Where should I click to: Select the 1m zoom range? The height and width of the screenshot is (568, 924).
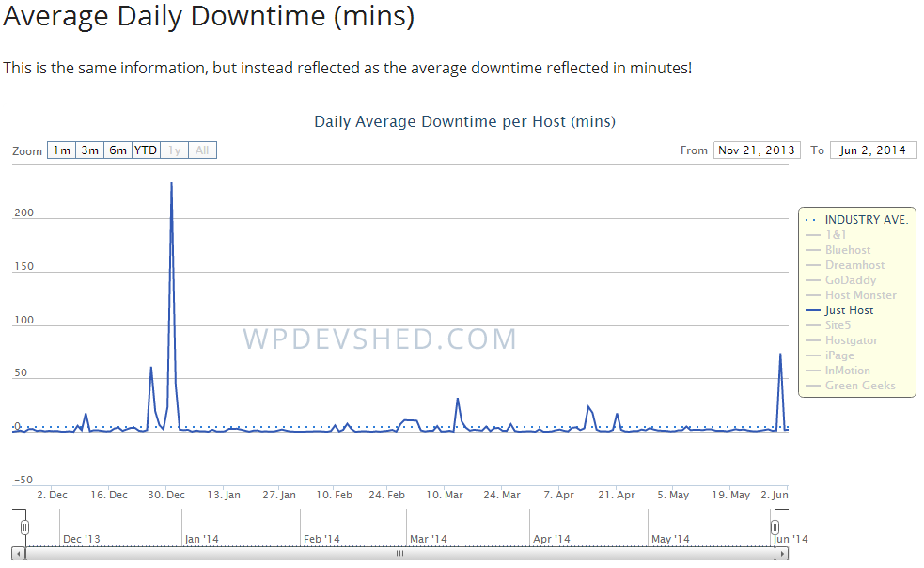pyautogui.click(x=61, y=150)
